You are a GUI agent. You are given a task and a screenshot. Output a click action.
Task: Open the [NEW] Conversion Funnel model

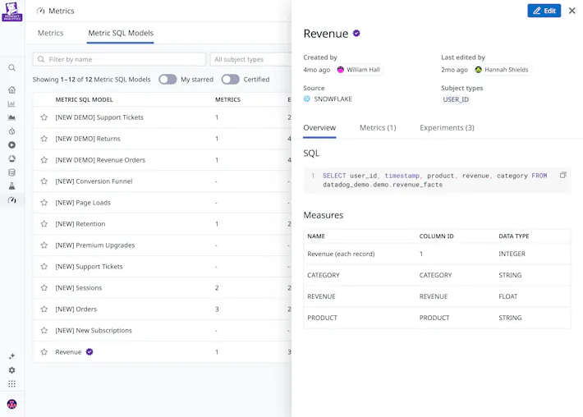tap(94, 181)
